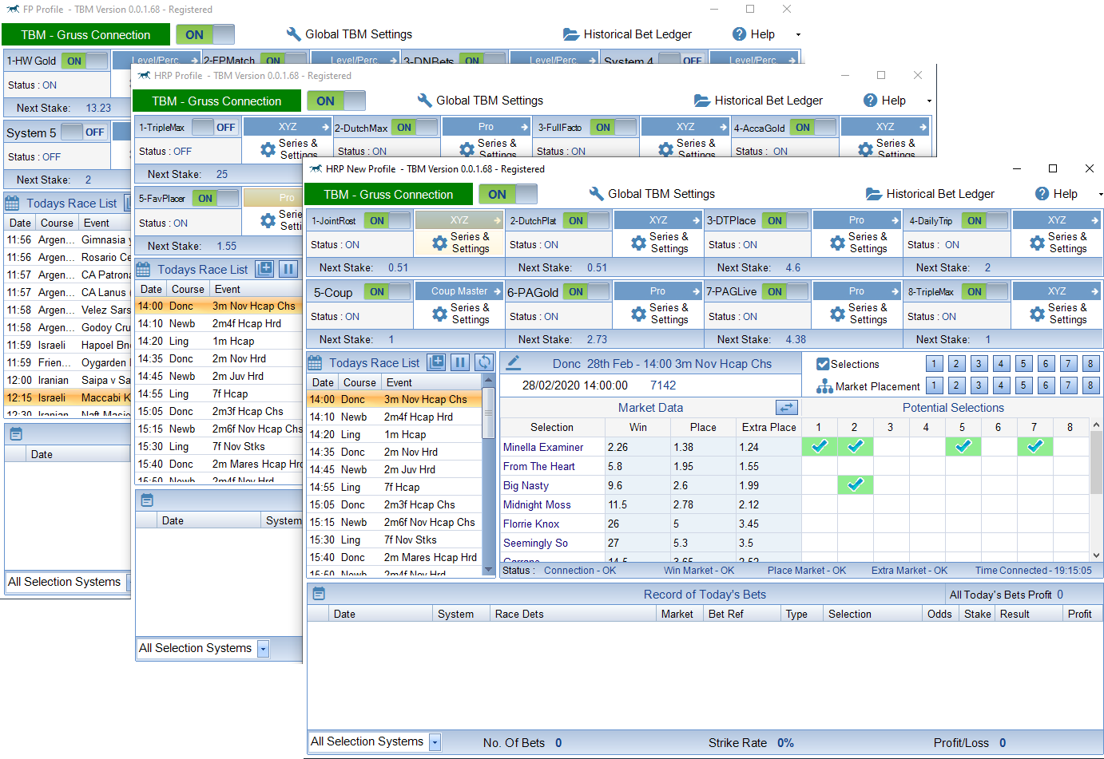Toggle the 8-TripleMax ON switch in front window
Screen dimensions: 1104x759
pyautogui.click(x=985, y=292)
